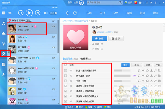This screenshot has width=165, height=109.
Task: Switch to the MV tab
Action: coord(116,13)
